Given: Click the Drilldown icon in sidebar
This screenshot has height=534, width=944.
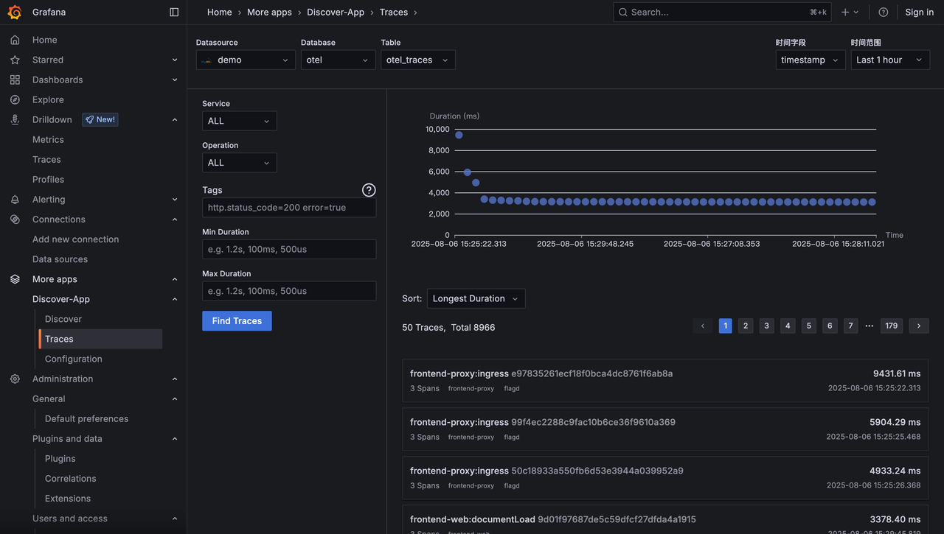Looking at the screenshot, I should click(15, 119).
